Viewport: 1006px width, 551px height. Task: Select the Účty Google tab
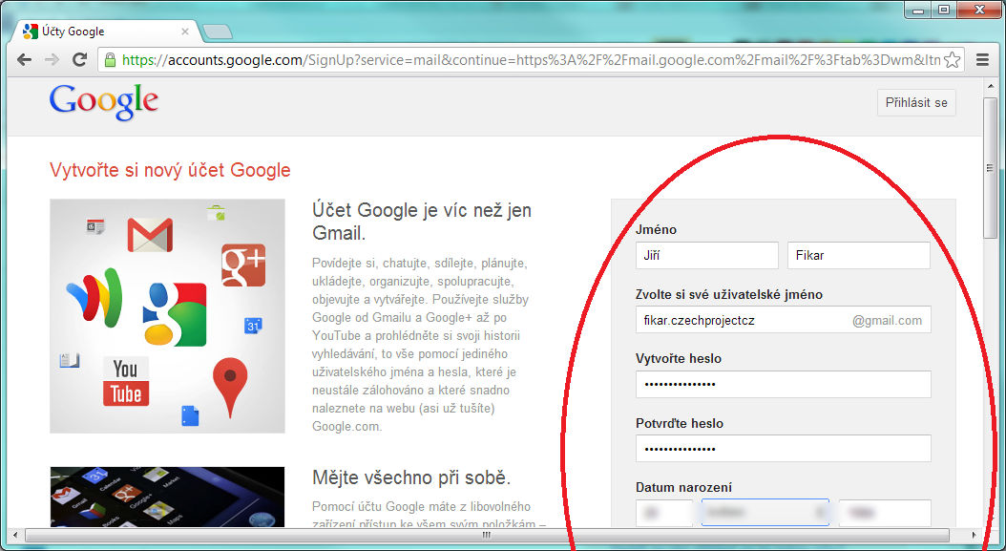(x=107, y=31)
